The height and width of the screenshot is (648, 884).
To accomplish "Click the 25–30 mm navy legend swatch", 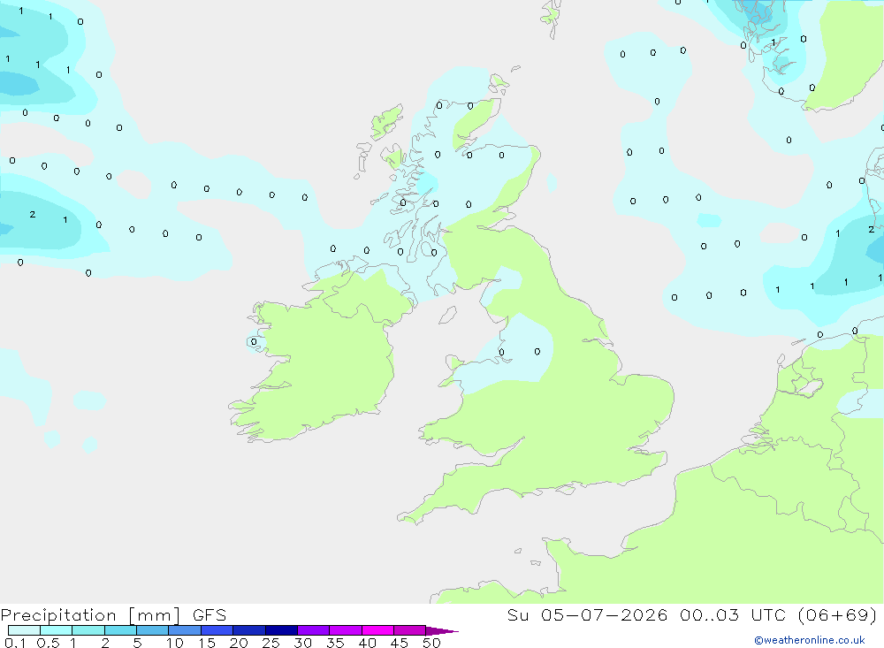I will click(281, 630).
